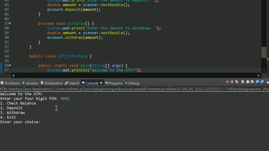Image resolution: width=269 pixels, height=151 pixels.
Task: Click the editor horizontal scrollbar left arrow
Action: click(x=13, y=75)
